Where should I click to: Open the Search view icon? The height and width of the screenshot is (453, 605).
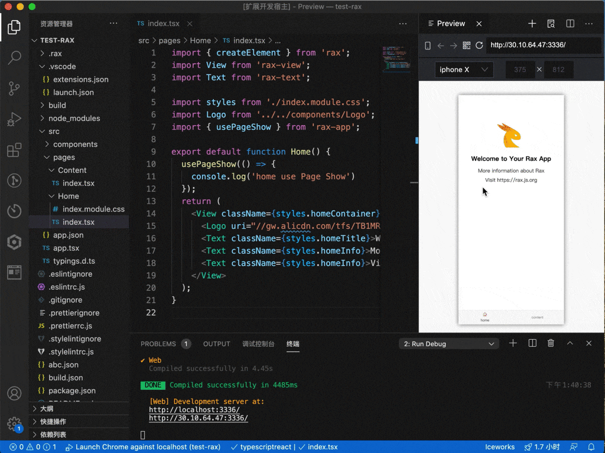(x=14, y=58)
